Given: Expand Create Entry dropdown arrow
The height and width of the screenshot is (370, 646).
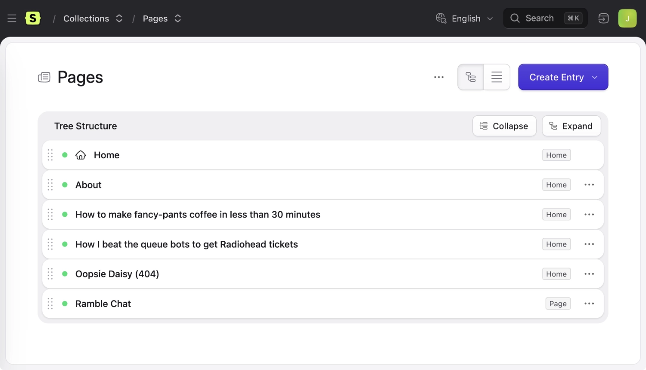Looking at the screenshot, I should coord(595,77).
